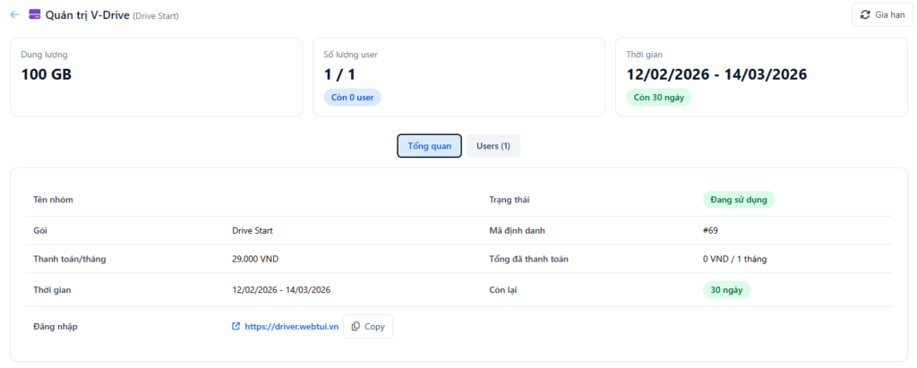
Task: Click the back arrow icon
Action: pos(14,14)
